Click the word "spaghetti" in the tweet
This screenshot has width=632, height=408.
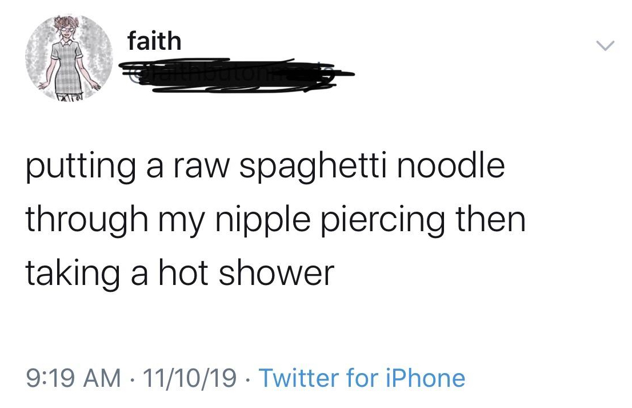pos(312,168)
